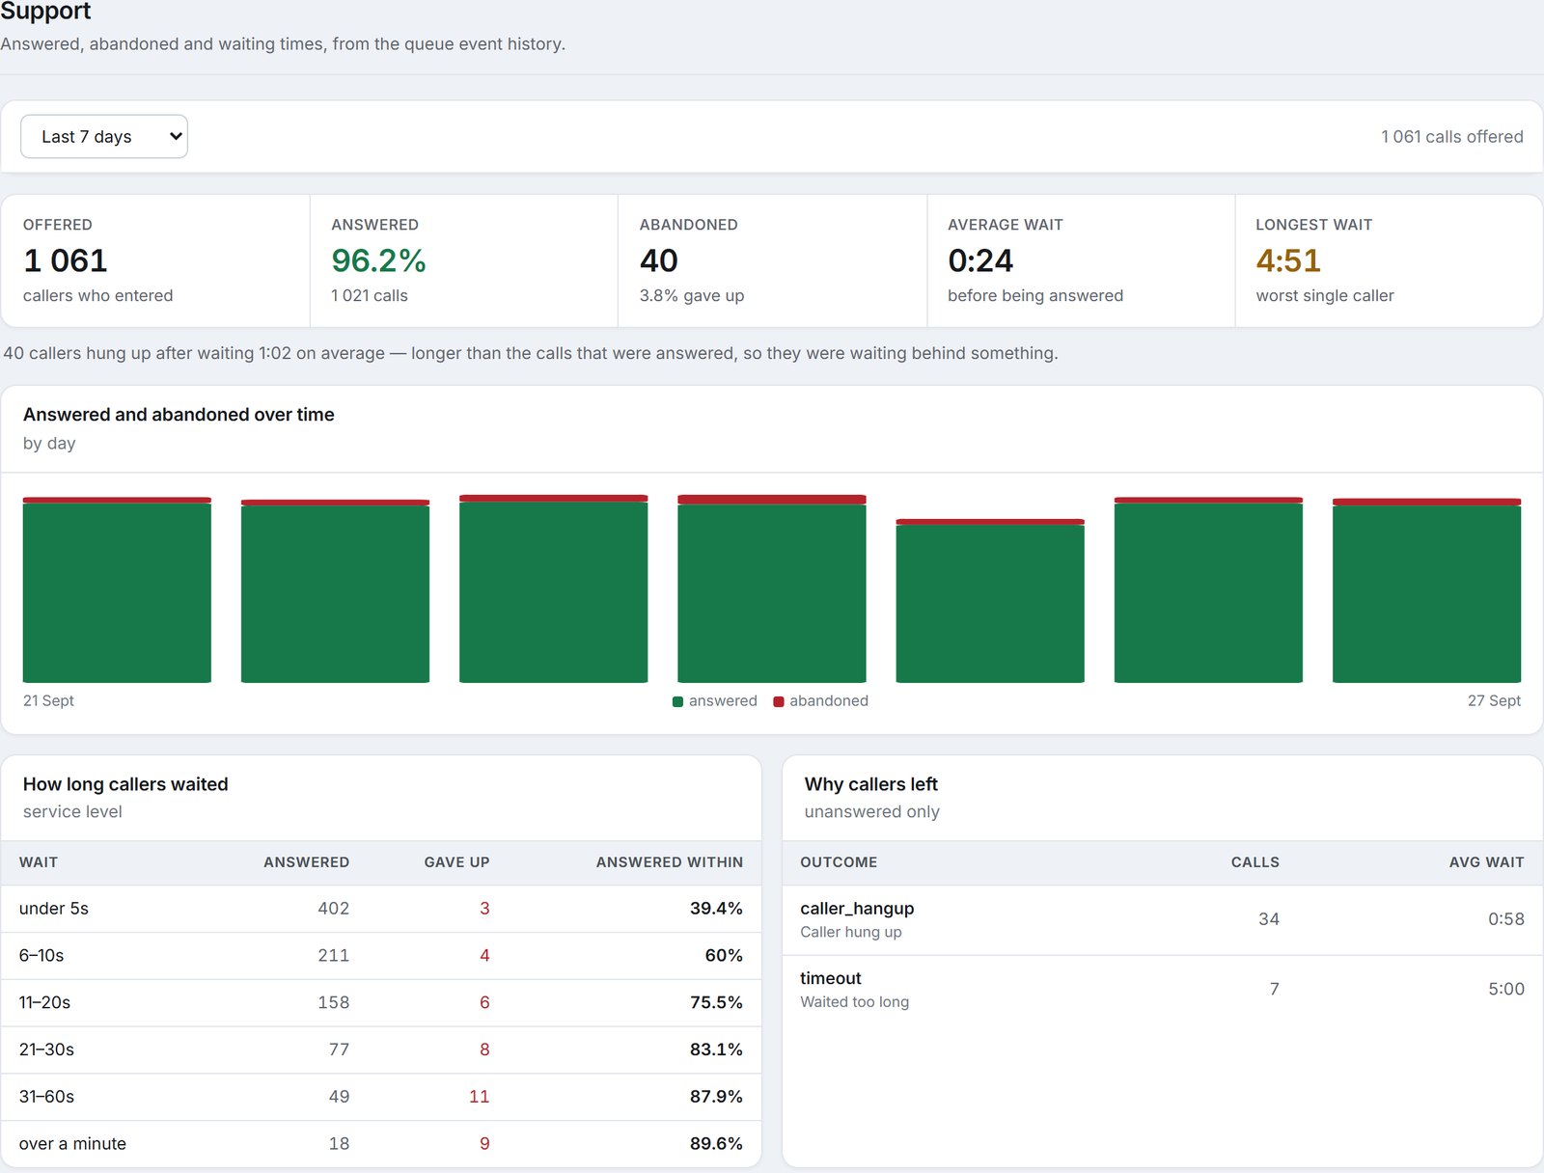The width and height of the screenshot is (1544, 1173).
Task: Click the Calls column header
Action: [x=1255, y=862]
